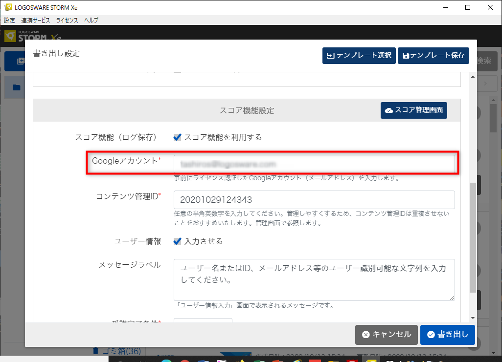Click the コンテンツ管理ID label
Viewport: 502px width, 362px height.
pyautogui.click(x=128, y=196)
